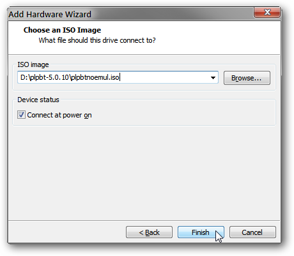Cancel the Add Hardware Wizard
Screen dimensions: 294x256
pos(252,232)
